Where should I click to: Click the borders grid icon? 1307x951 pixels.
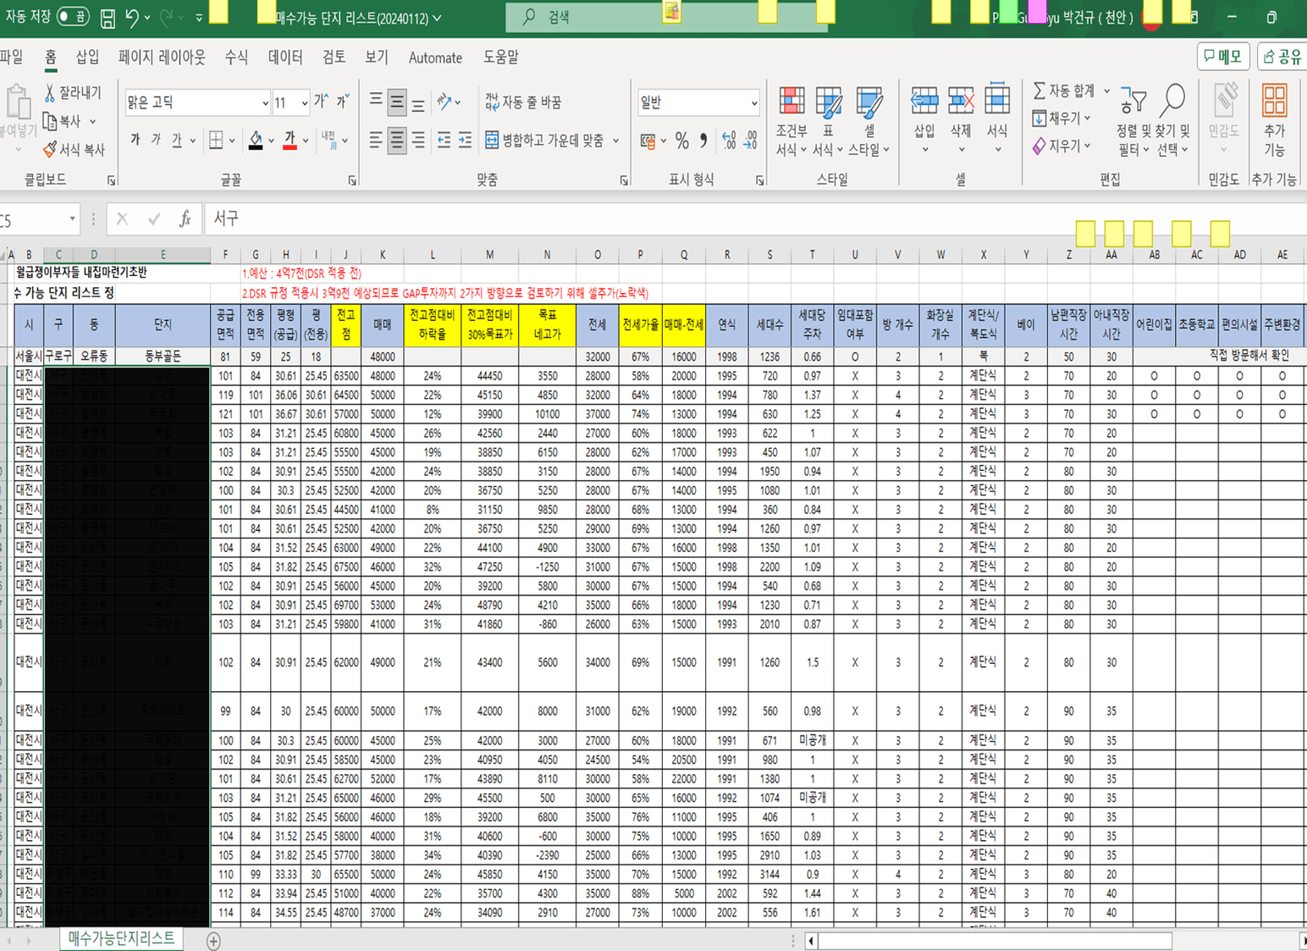tap(216, 140)
